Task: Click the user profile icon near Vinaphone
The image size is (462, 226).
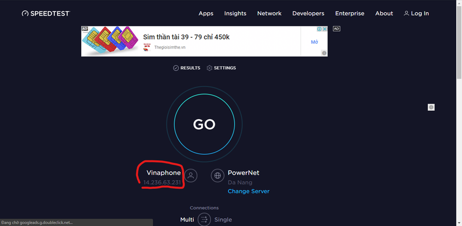Action: pos(191,176)
